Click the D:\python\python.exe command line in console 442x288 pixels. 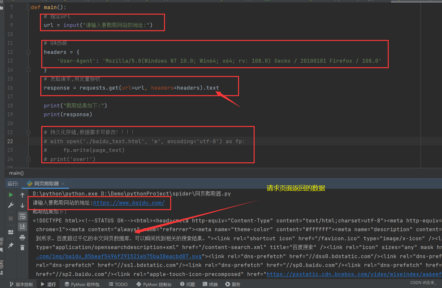[132, 194]
